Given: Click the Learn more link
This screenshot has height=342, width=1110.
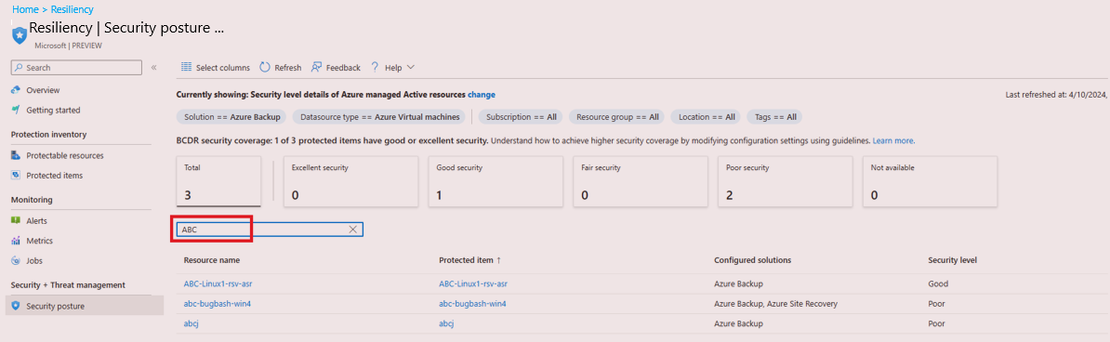Looking at the screenshot, I should (x=893, y=141).
